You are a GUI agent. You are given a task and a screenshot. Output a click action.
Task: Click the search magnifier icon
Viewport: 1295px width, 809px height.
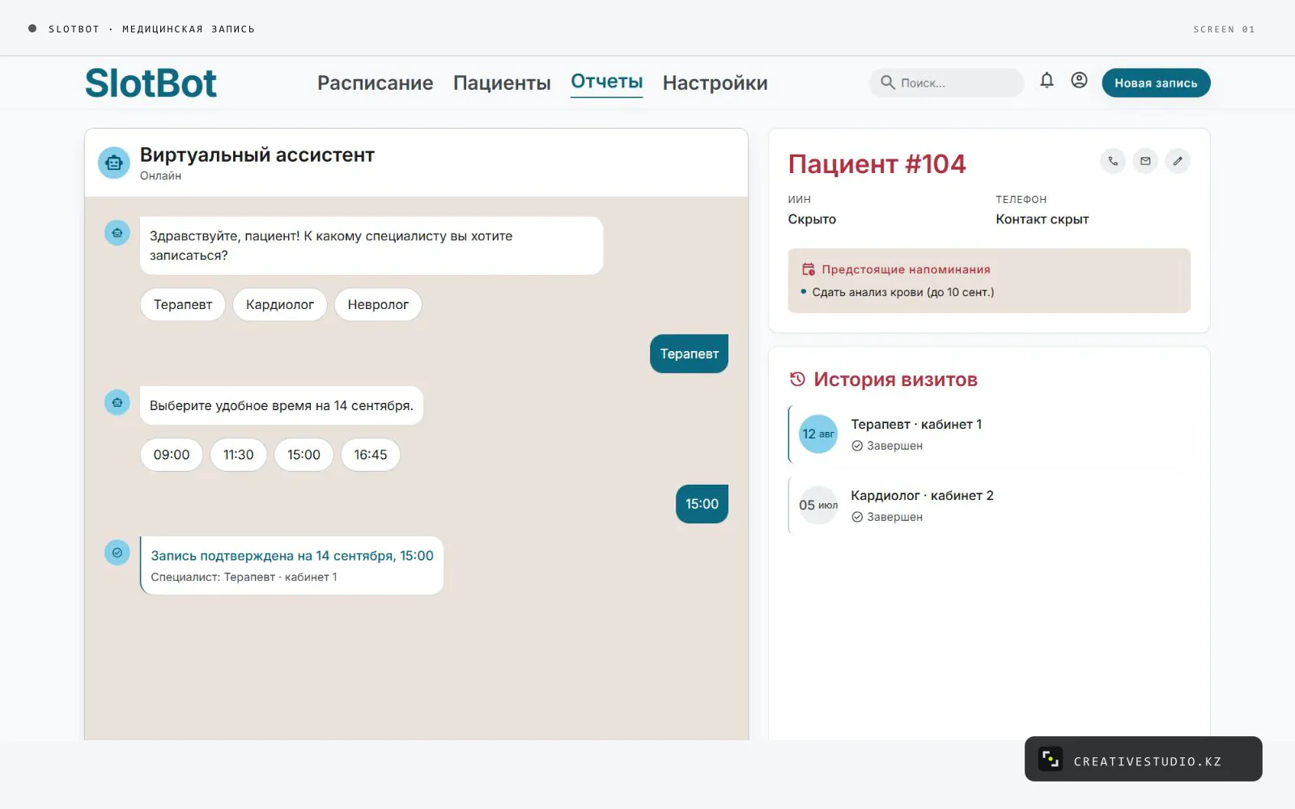coord(888,83)
